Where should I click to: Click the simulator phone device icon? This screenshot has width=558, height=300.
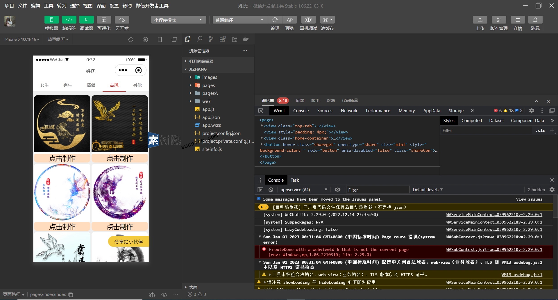pyautogui.click(x=160, y=40)
